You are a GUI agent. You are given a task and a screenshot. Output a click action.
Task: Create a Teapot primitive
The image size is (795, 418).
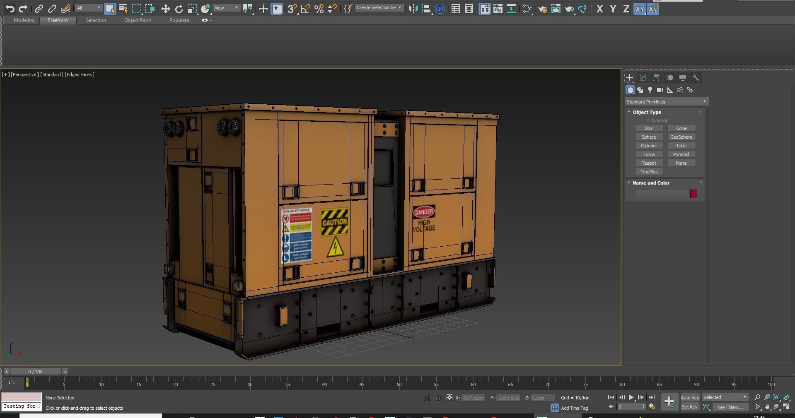coord(649,163)
